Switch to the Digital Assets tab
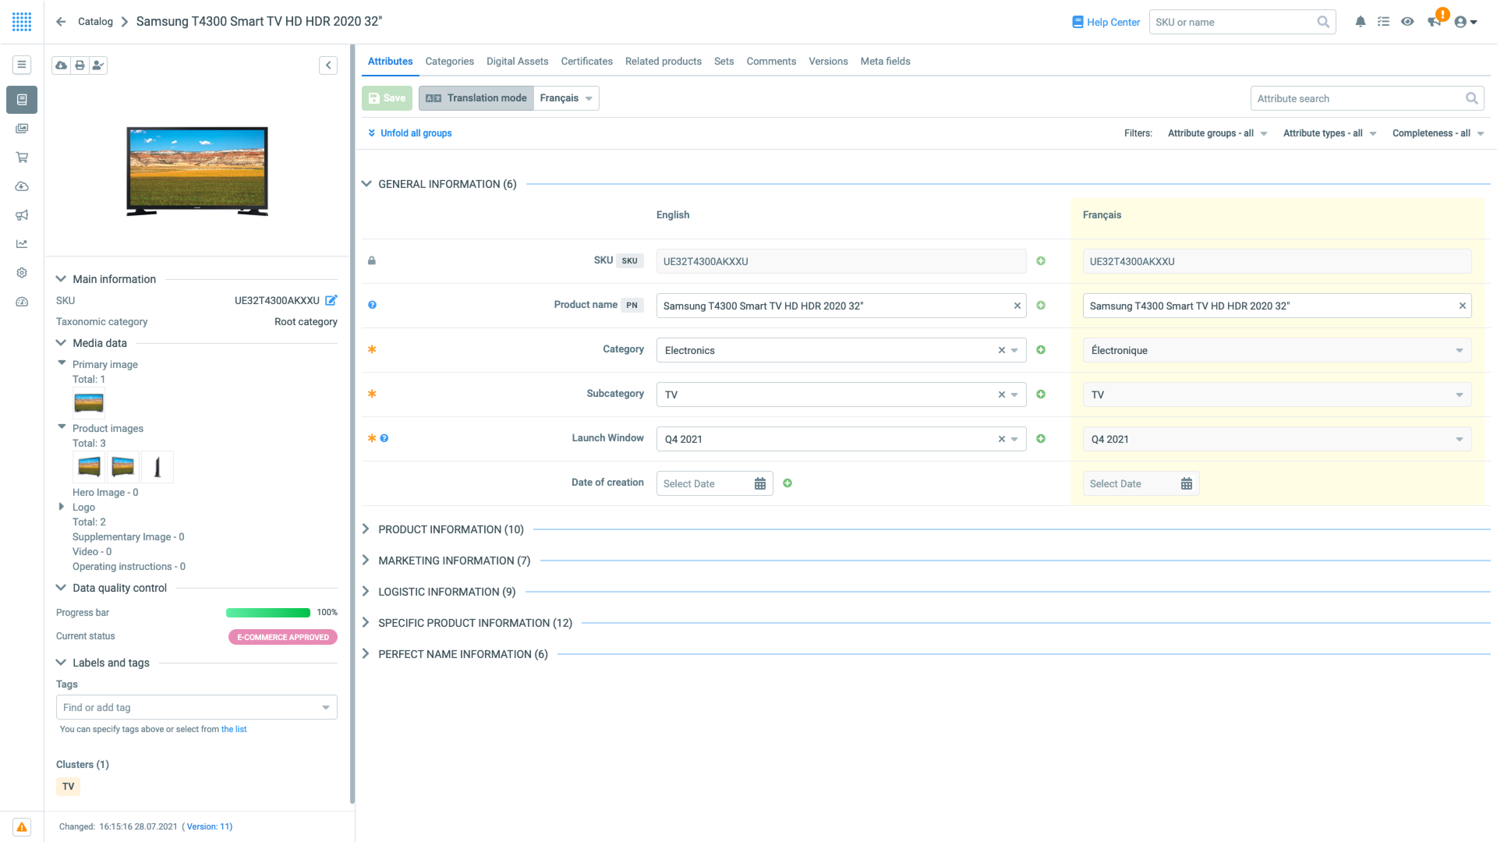Screen dimensions: 1497x842 pyautogui.click(x=517, y=61)
